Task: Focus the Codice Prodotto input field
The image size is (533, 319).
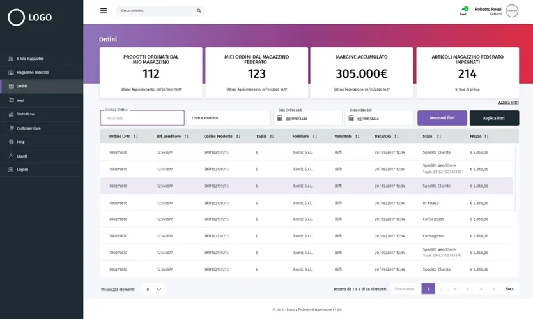Action: coord(229,118)
